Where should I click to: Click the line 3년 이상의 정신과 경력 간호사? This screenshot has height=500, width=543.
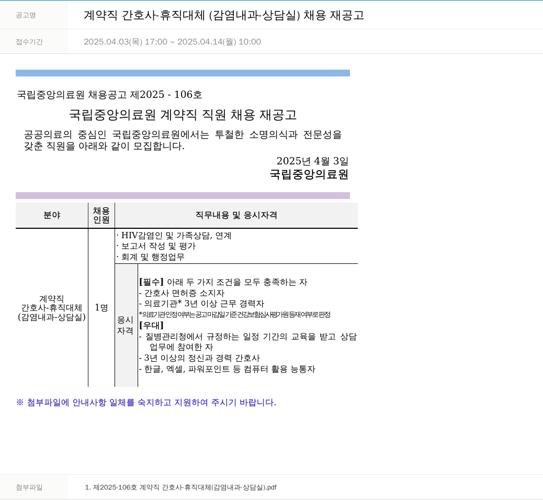tap(199, 358)
